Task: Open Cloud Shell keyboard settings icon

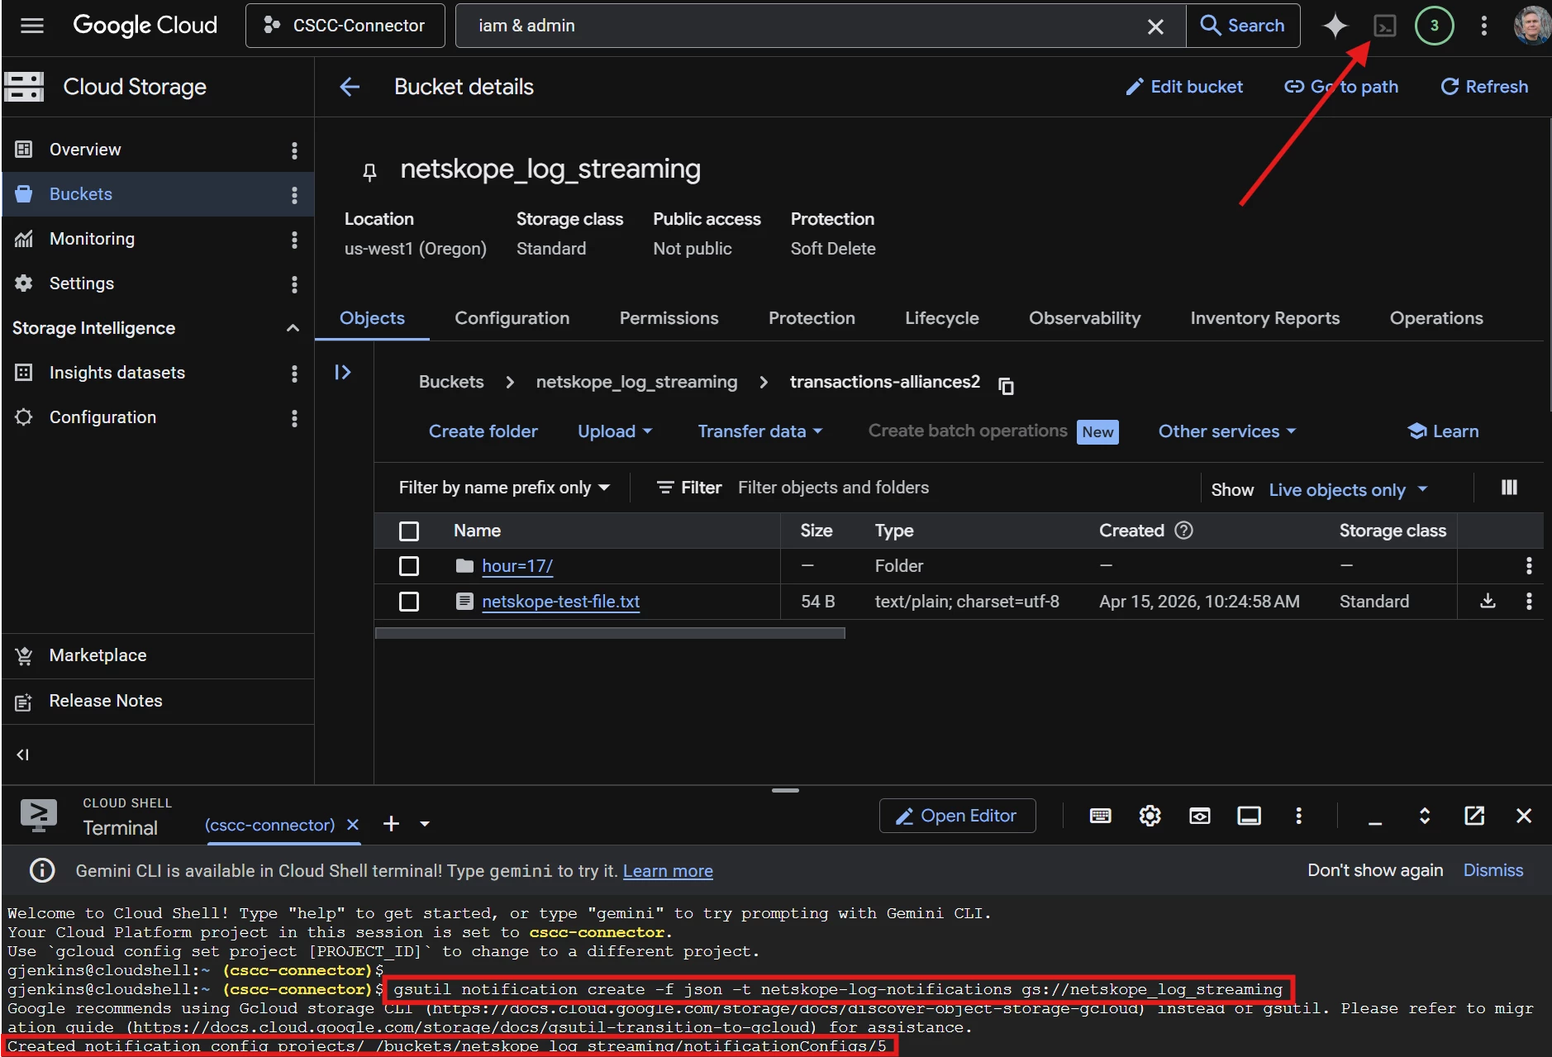Action: (1100, 817)
